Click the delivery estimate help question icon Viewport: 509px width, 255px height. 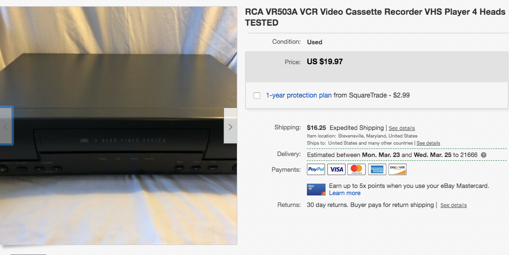(x=484, y=155)
